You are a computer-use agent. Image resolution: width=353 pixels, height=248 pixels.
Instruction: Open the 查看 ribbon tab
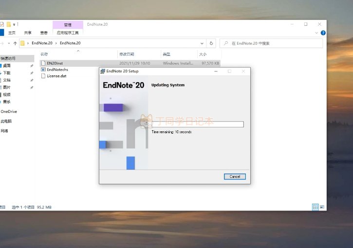44,33
